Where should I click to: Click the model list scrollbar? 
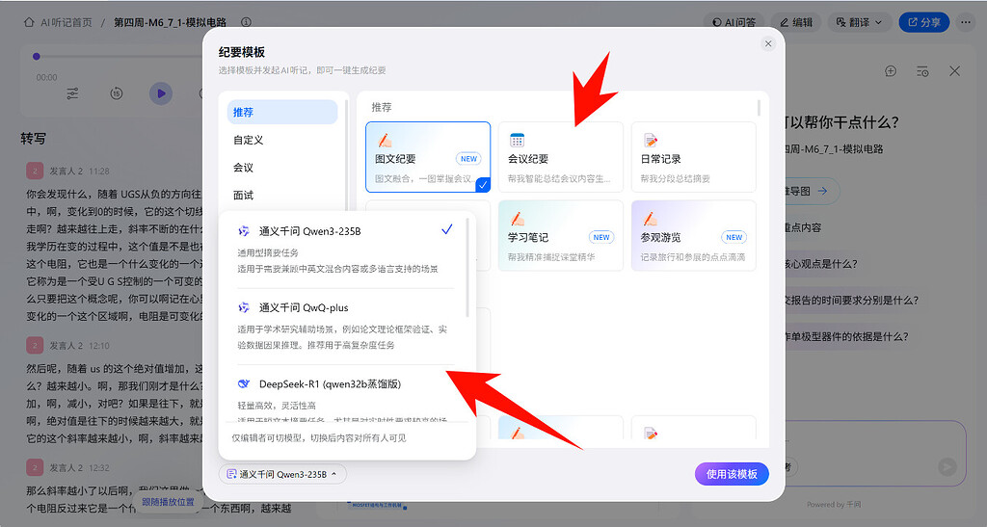(467, 267)
